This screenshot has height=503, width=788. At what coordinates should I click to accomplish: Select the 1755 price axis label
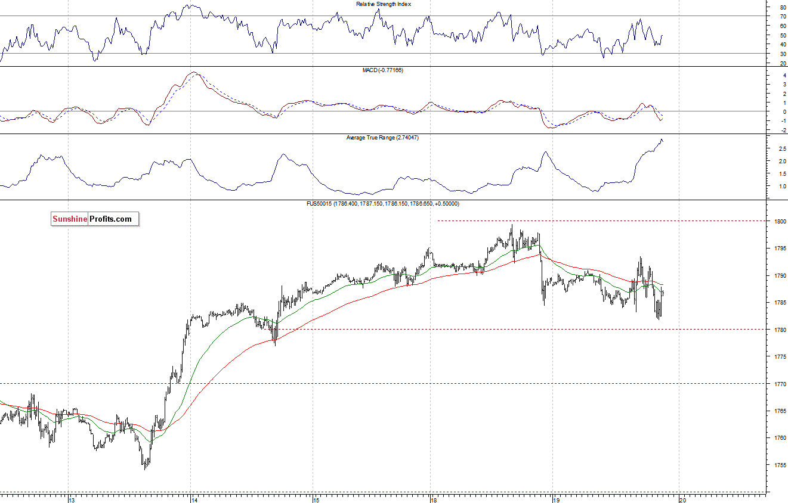(780, 465)
